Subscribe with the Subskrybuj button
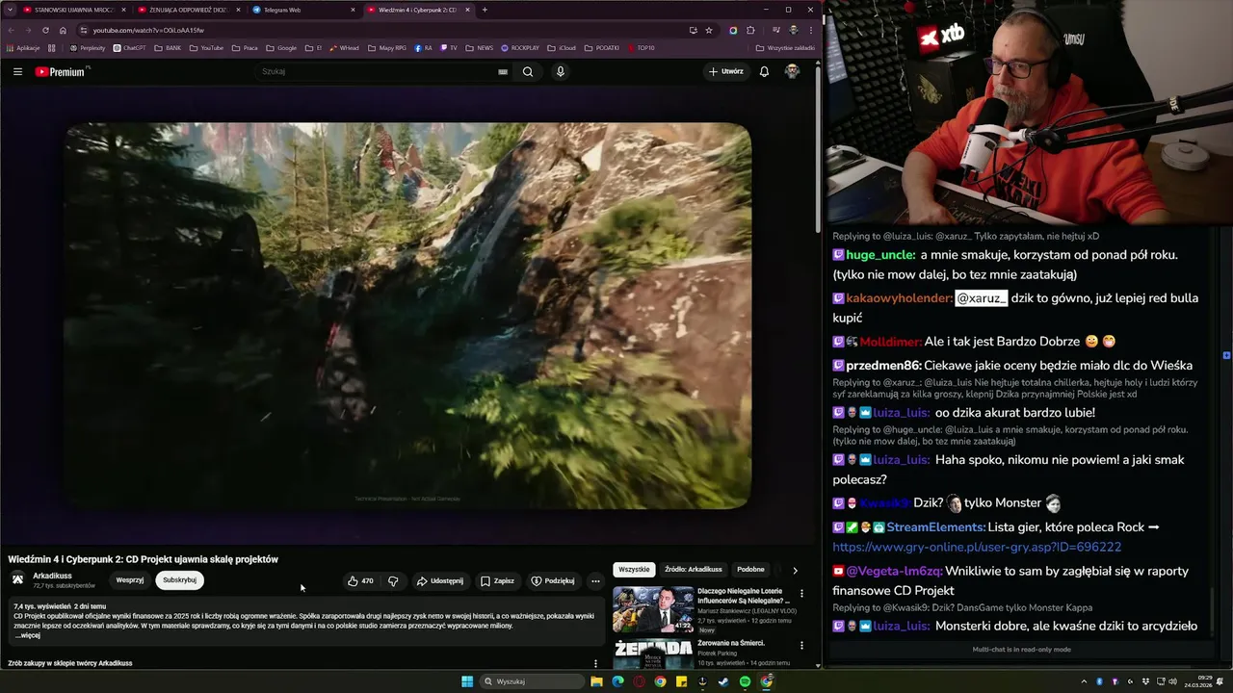 coord(179,580)
